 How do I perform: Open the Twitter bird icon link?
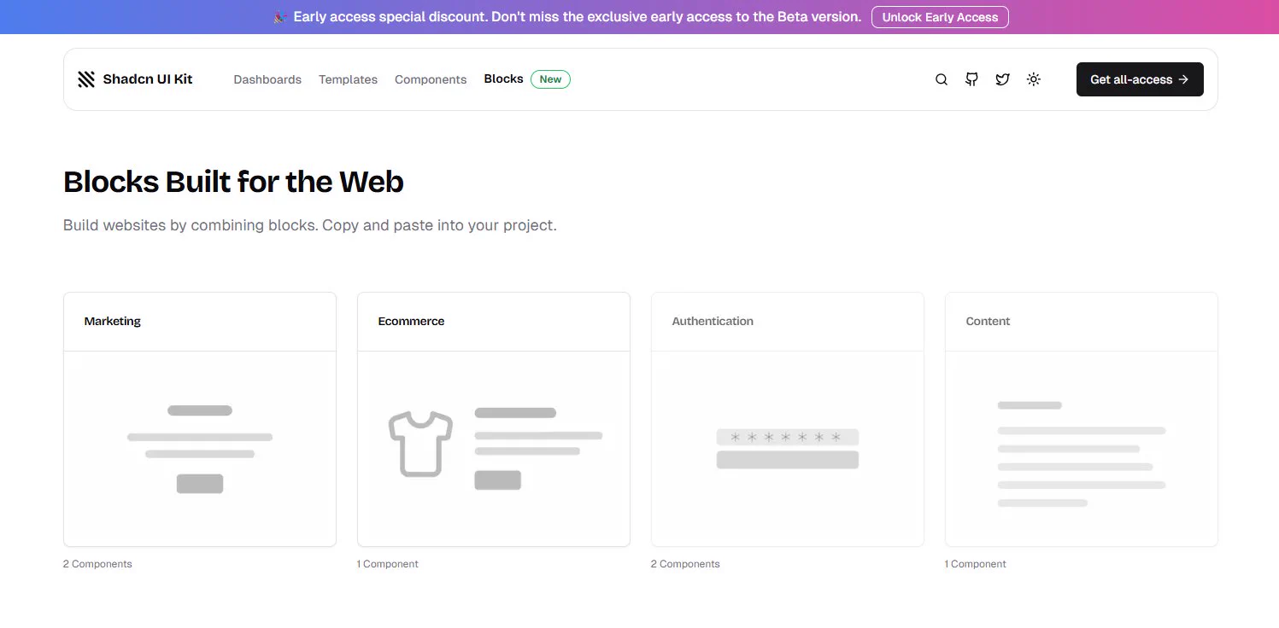pos(1002,79)
